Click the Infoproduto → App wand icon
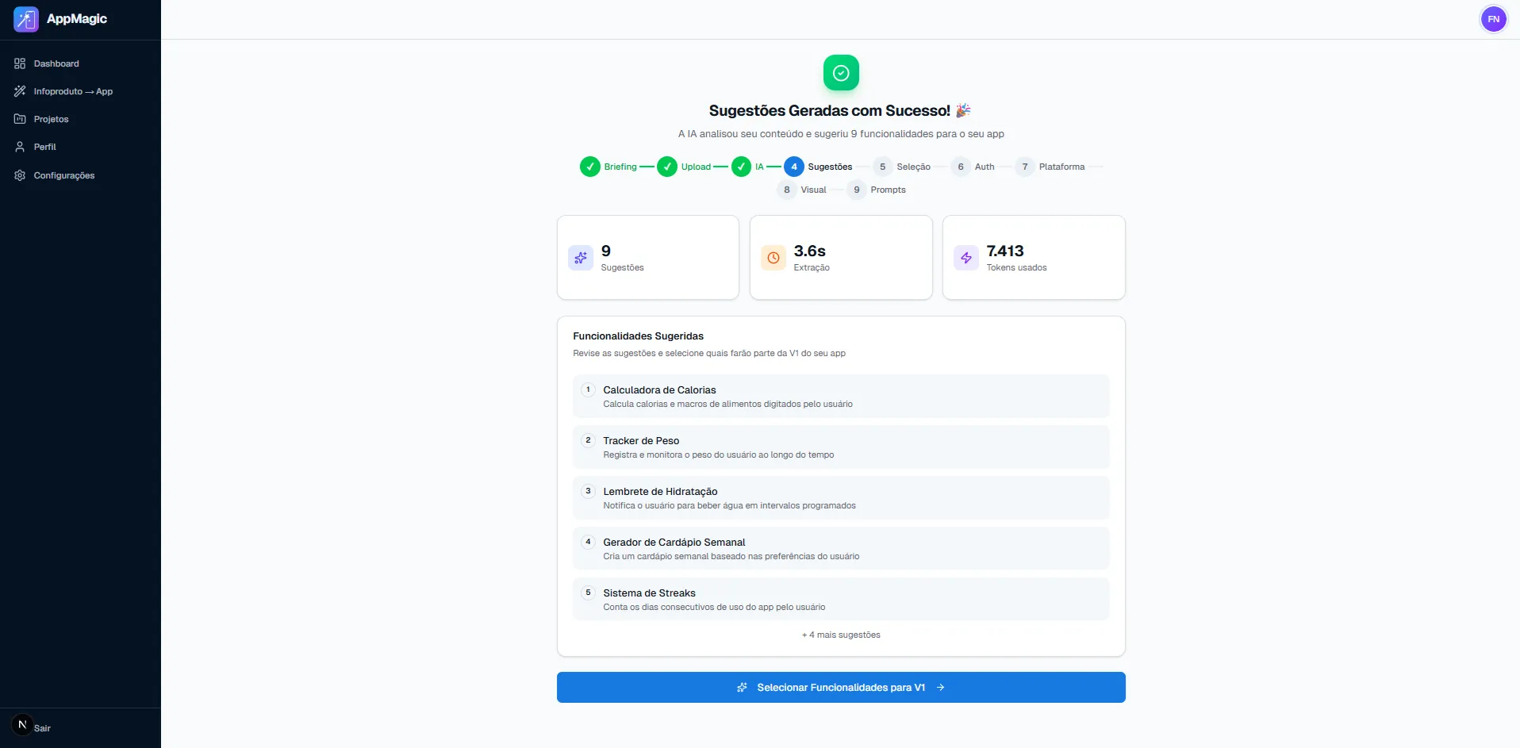 click(x=20, y=91)
